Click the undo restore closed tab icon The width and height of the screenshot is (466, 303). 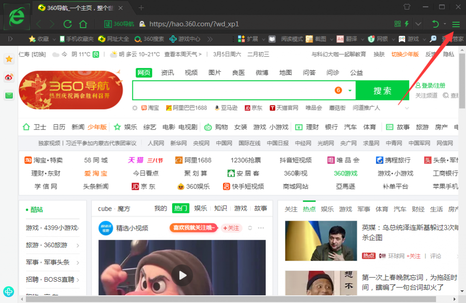(x=435, y=24)
